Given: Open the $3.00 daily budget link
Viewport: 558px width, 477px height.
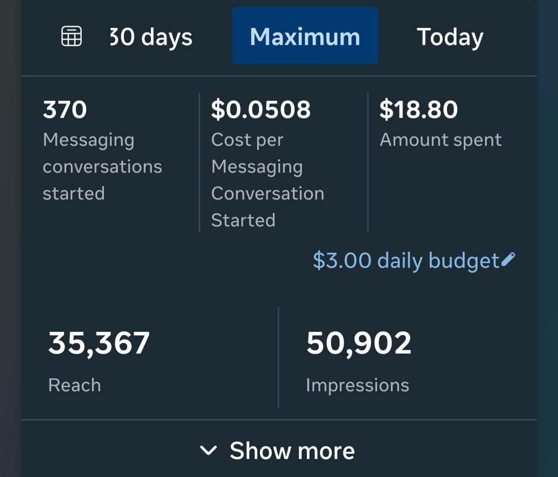Looking at the screenshot, I should click(x=406, y=260).
